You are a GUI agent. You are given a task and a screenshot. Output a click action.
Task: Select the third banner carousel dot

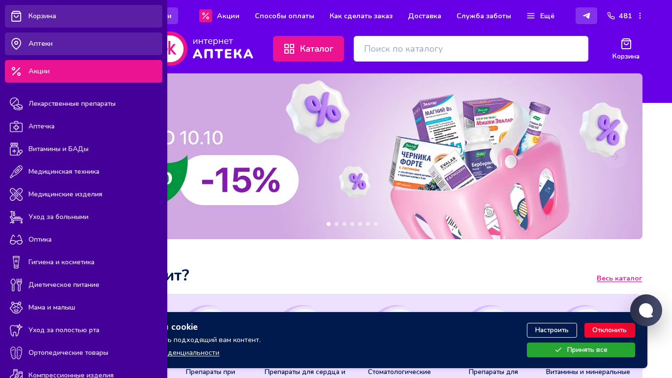click(x=344, y=224)
